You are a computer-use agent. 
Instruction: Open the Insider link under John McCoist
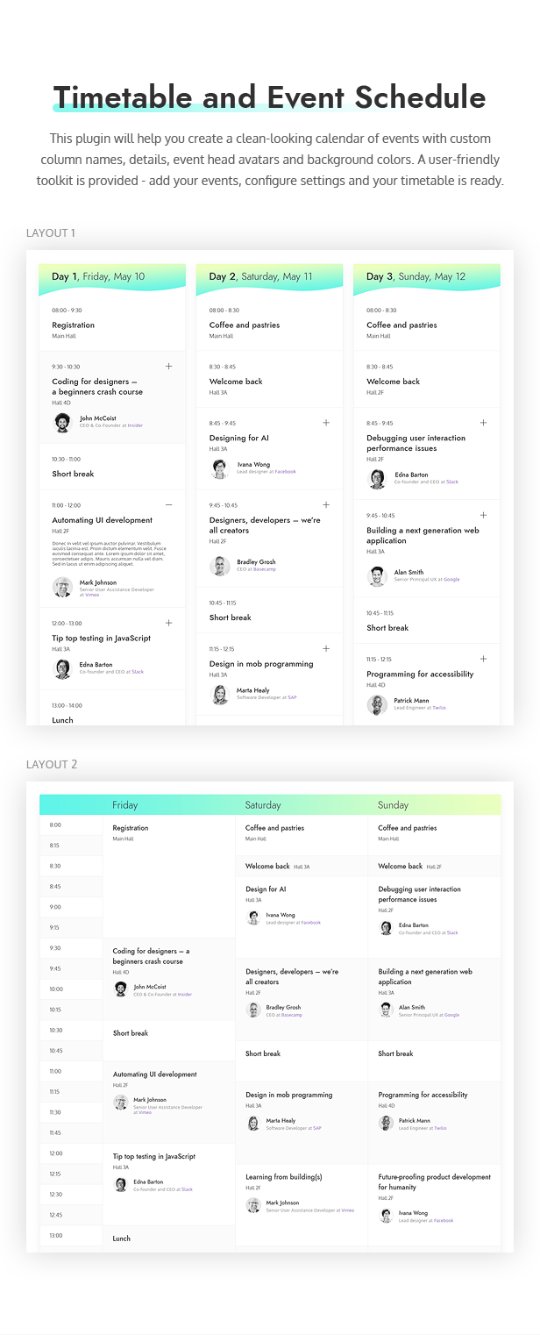coord(135,425)
